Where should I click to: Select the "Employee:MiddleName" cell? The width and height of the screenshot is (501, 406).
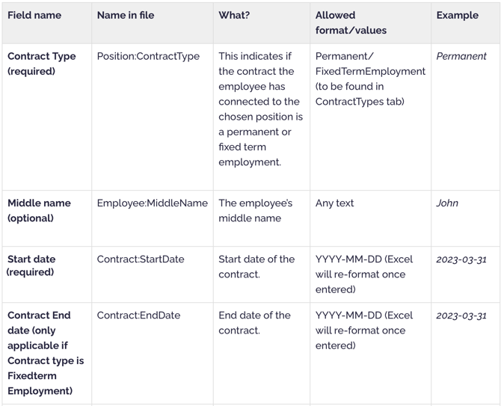pos(152,203)
